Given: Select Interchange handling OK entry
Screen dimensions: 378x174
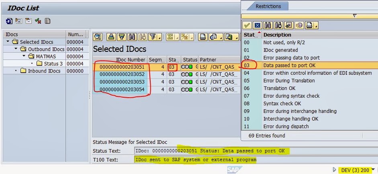Looking at the screenshot, I should click(x=310, y=119).
